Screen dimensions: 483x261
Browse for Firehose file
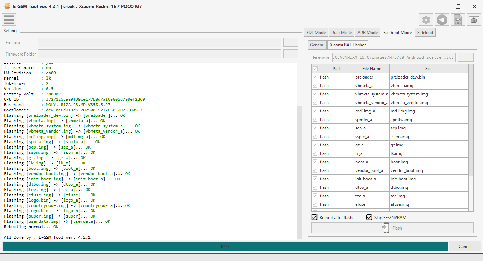291,42
